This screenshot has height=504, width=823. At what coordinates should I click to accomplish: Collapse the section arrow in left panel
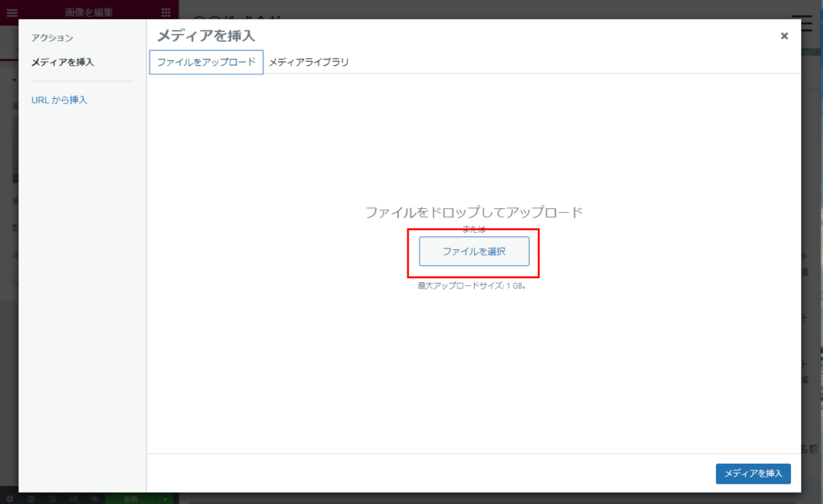click(14, 81)
